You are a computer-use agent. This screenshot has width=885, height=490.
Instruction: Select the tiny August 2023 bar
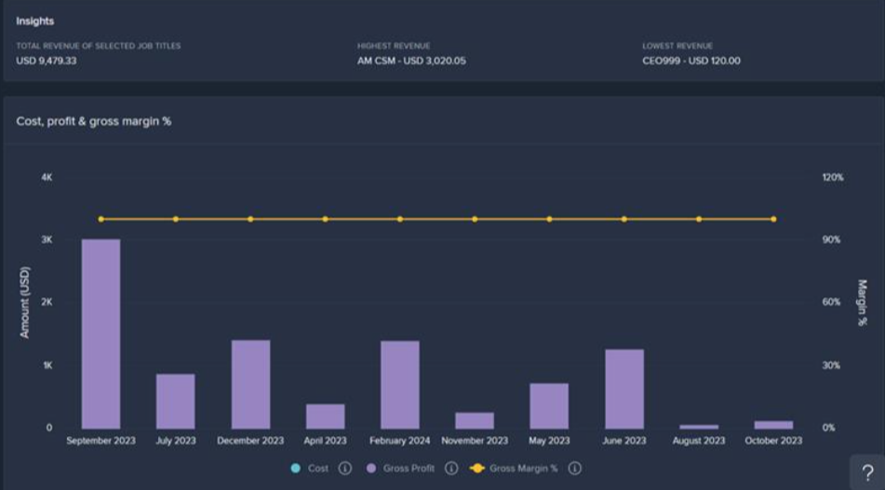699,427
